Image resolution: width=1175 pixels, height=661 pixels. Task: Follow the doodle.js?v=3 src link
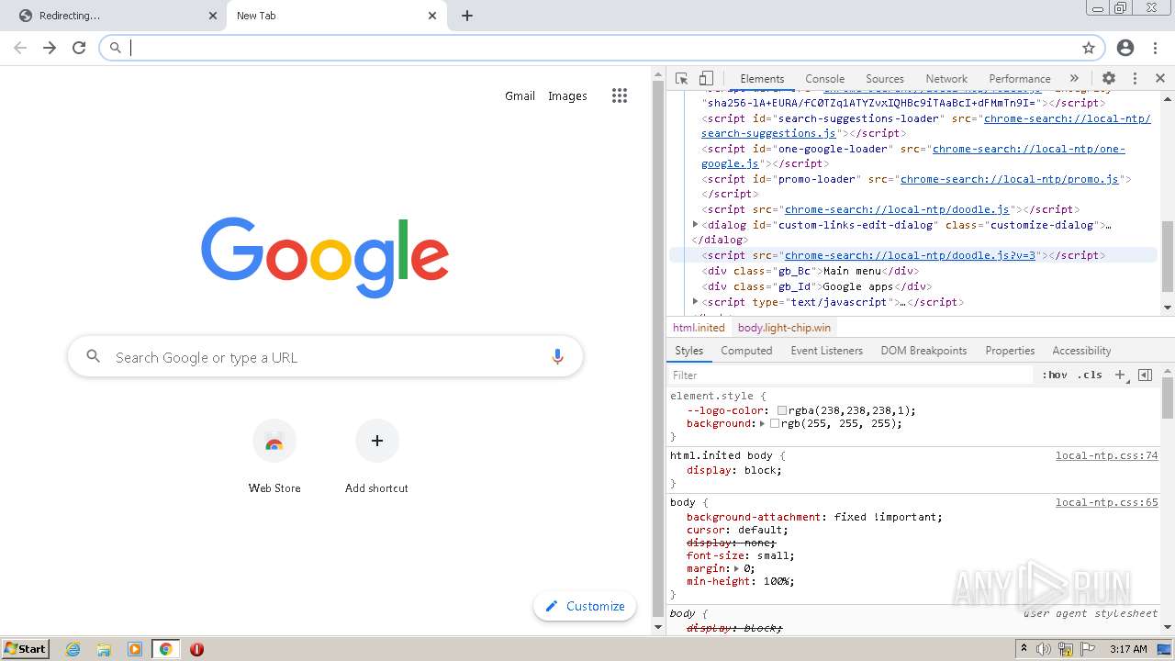pyautogui.click(x=910, y=255)
